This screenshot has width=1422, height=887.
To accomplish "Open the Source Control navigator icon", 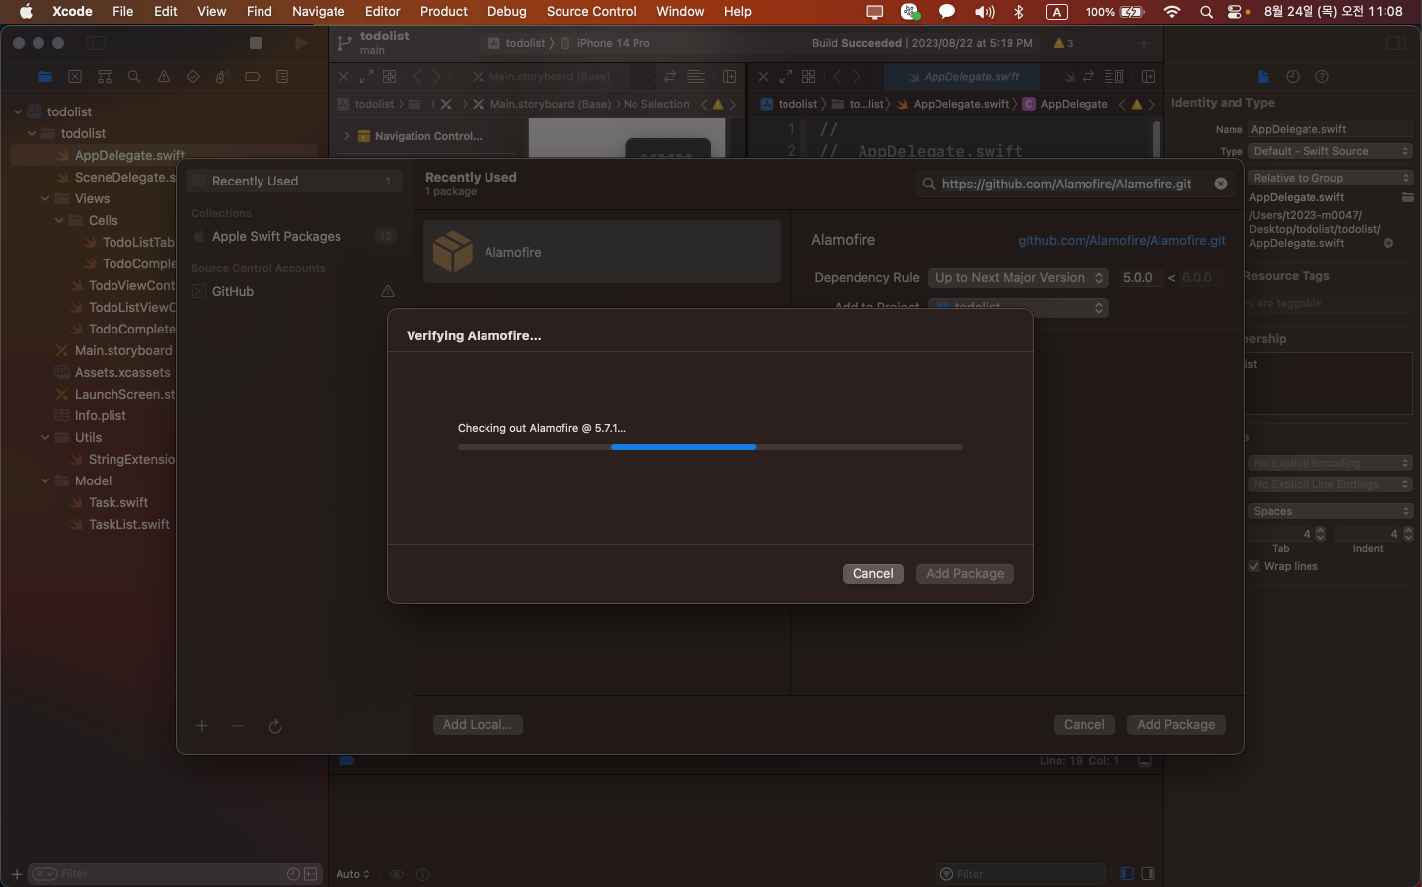I will tap(75, 77).
